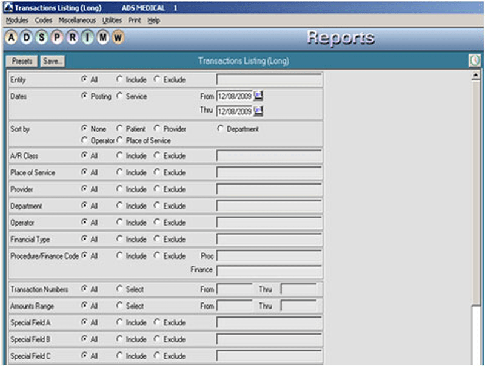
Task: Select the green 'S' module icon
Action: [42, 38]
